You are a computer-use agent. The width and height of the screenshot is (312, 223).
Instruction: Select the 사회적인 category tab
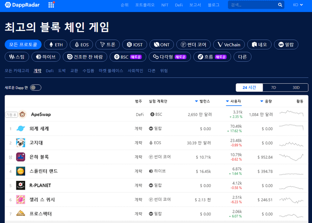pyautogui.click(x=135, y=71)
